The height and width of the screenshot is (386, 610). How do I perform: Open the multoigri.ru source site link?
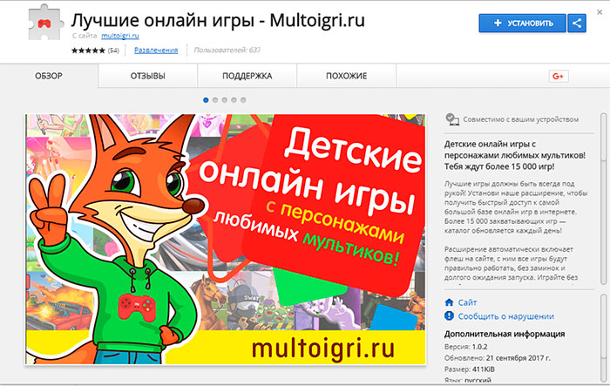pyautogui.click(x=120, y=36)
